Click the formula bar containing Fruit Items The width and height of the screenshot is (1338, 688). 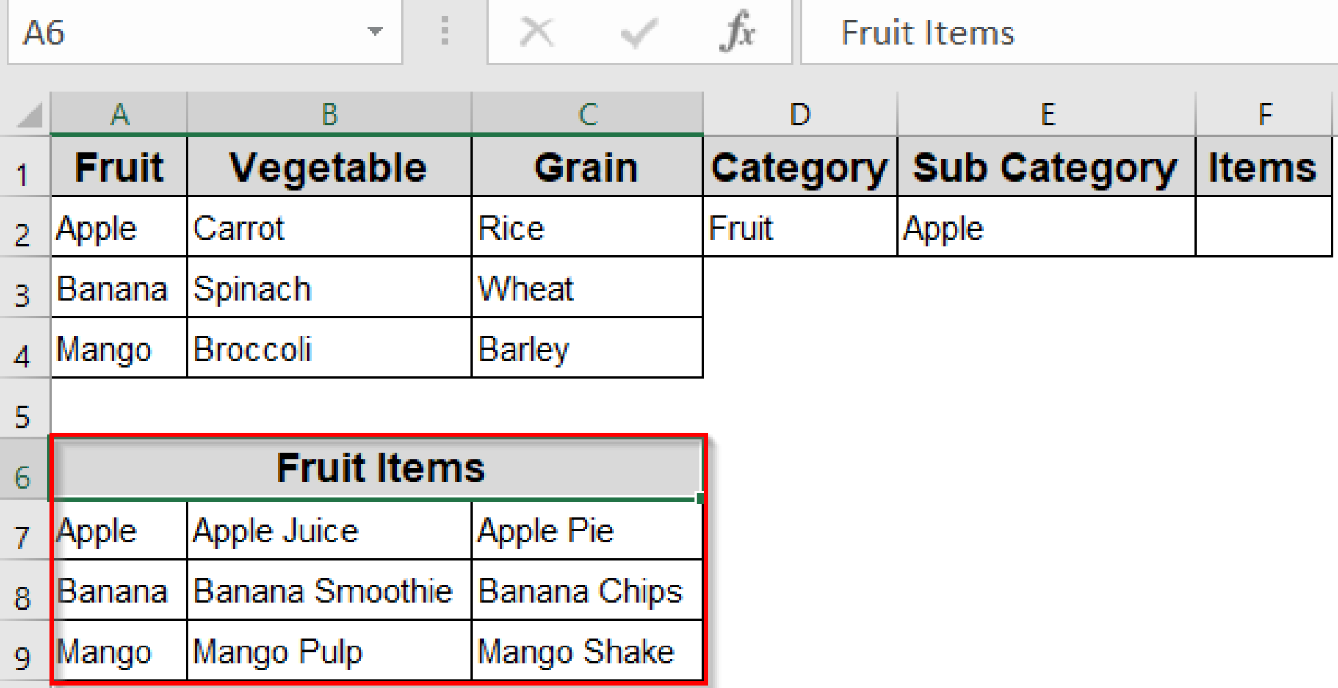1065,33
